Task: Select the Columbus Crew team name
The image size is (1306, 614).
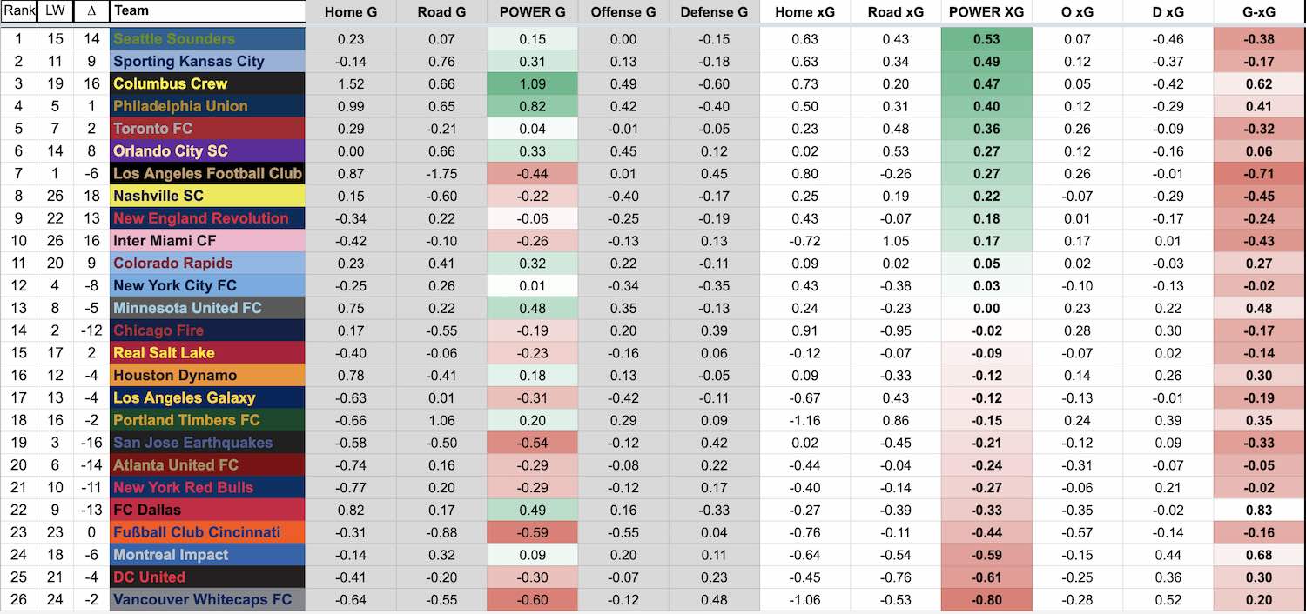Action: point(208,84)
